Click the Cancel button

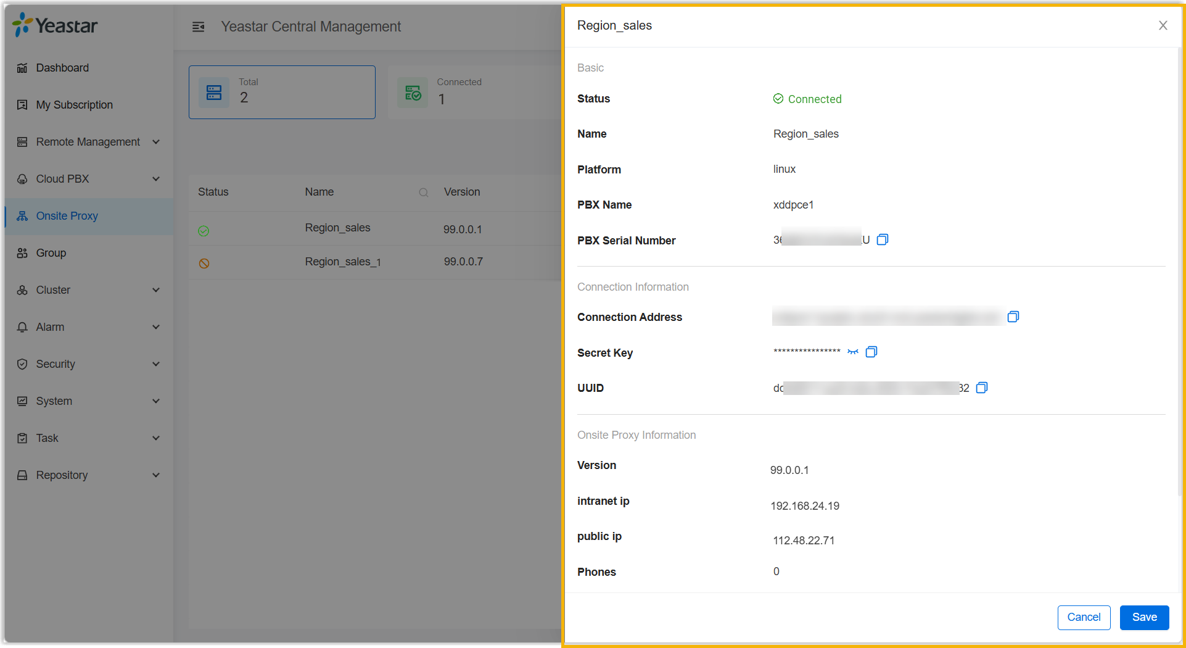click(1084, 617)
